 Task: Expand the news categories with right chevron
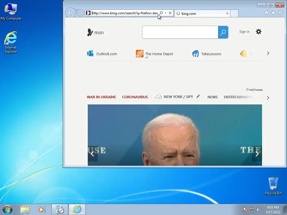(x=268, y=98)
